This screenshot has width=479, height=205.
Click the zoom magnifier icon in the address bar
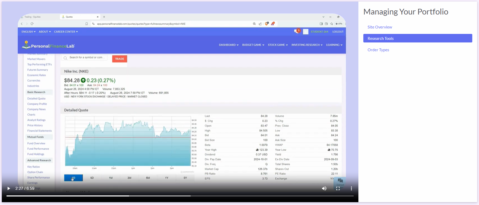click(x=254, y=24)
